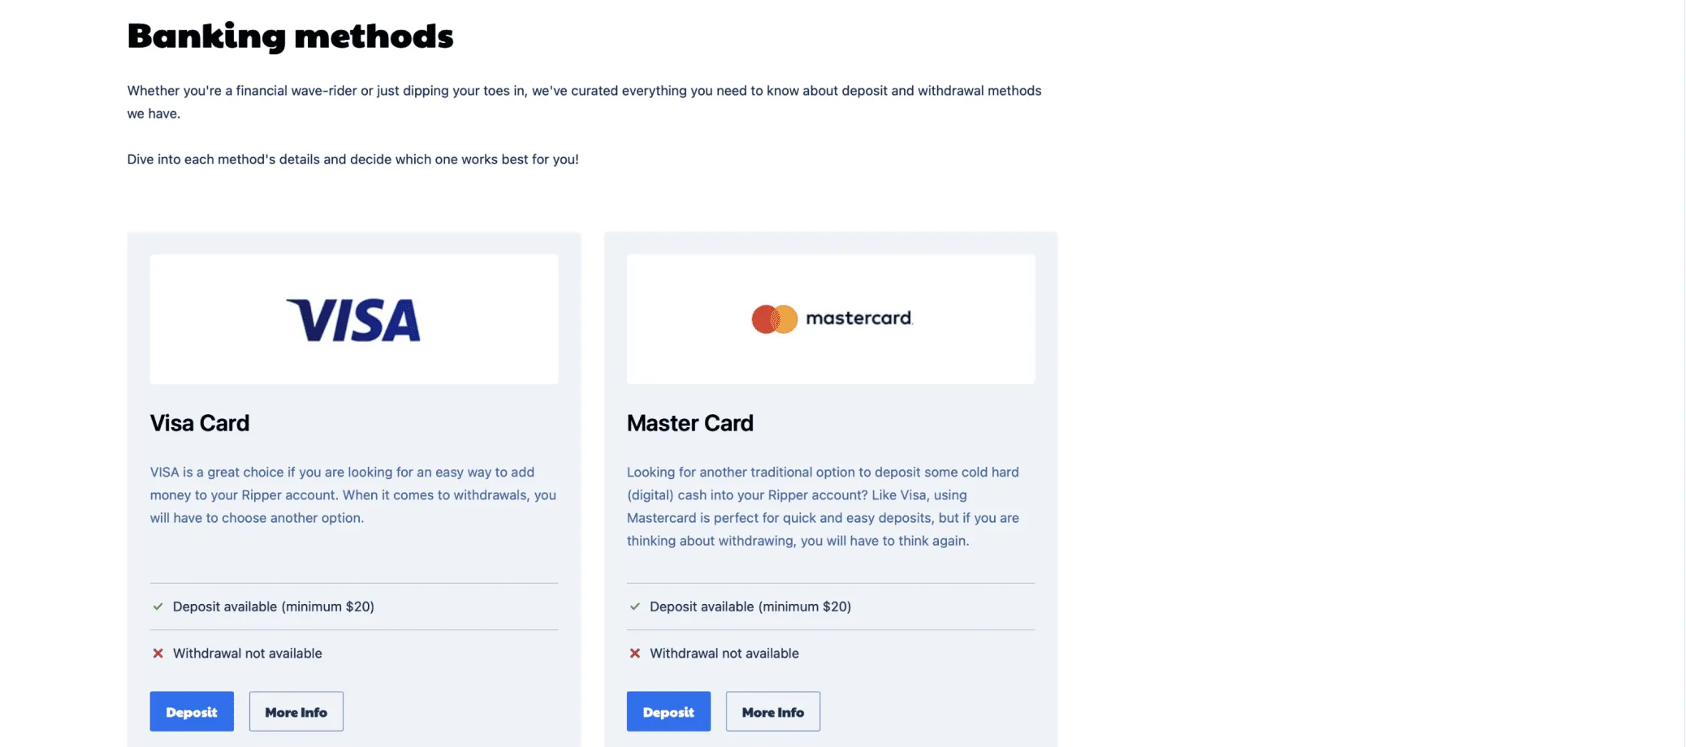Viewport: 1686px width, 747px height.
Task: Click the Visa Card heading
Action: (200, 423)
